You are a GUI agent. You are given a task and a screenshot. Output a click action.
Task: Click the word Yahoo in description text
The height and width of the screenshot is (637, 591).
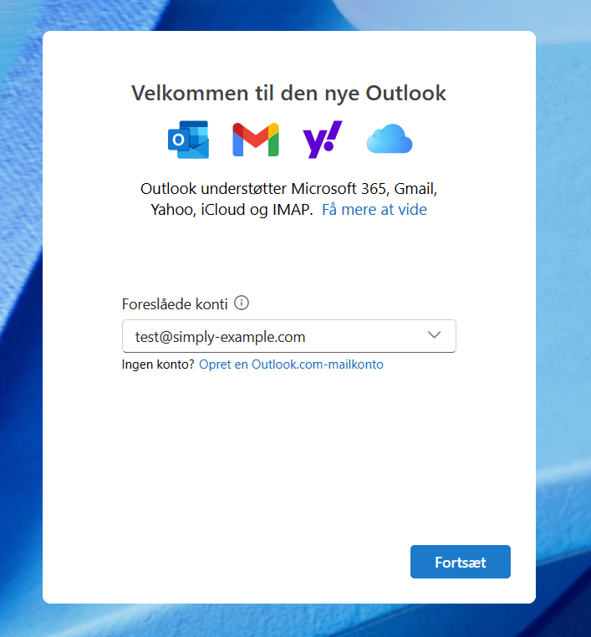coord(173,210)
